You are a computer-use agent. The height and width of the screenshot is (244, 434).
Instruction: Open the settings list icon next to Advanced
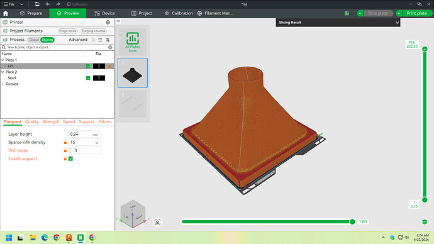100,40
